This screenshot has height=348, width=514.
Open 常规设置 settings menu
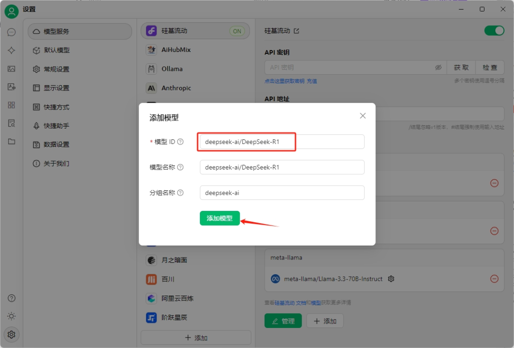(x=80, y=69)
